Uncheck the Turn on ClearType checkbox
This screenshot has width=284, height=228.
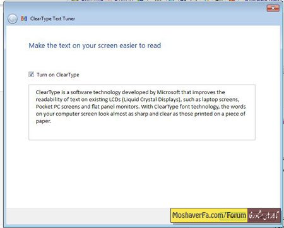coord(31,74)
